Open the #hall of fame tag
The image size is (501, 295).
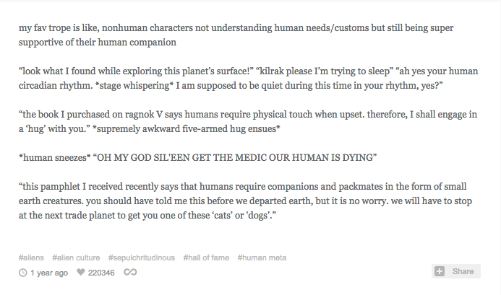[206, 257]
